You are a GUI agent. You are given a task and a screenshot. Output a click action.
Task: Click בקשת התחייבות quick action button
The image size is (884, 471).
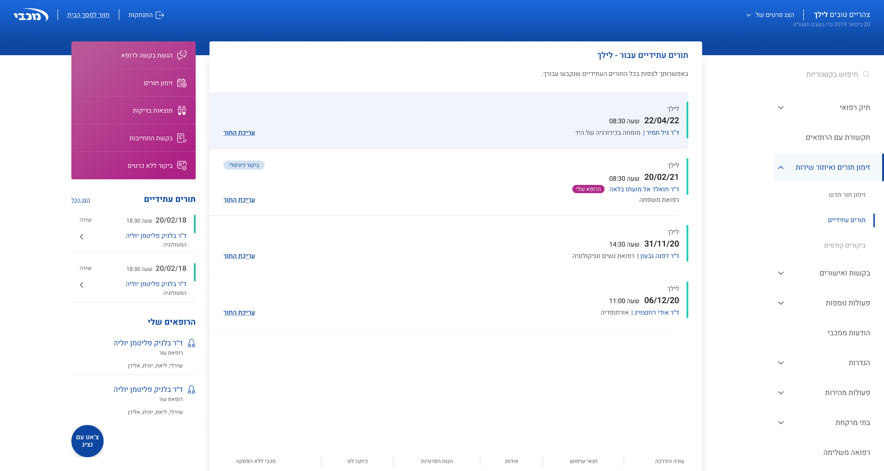coord(134,138)
